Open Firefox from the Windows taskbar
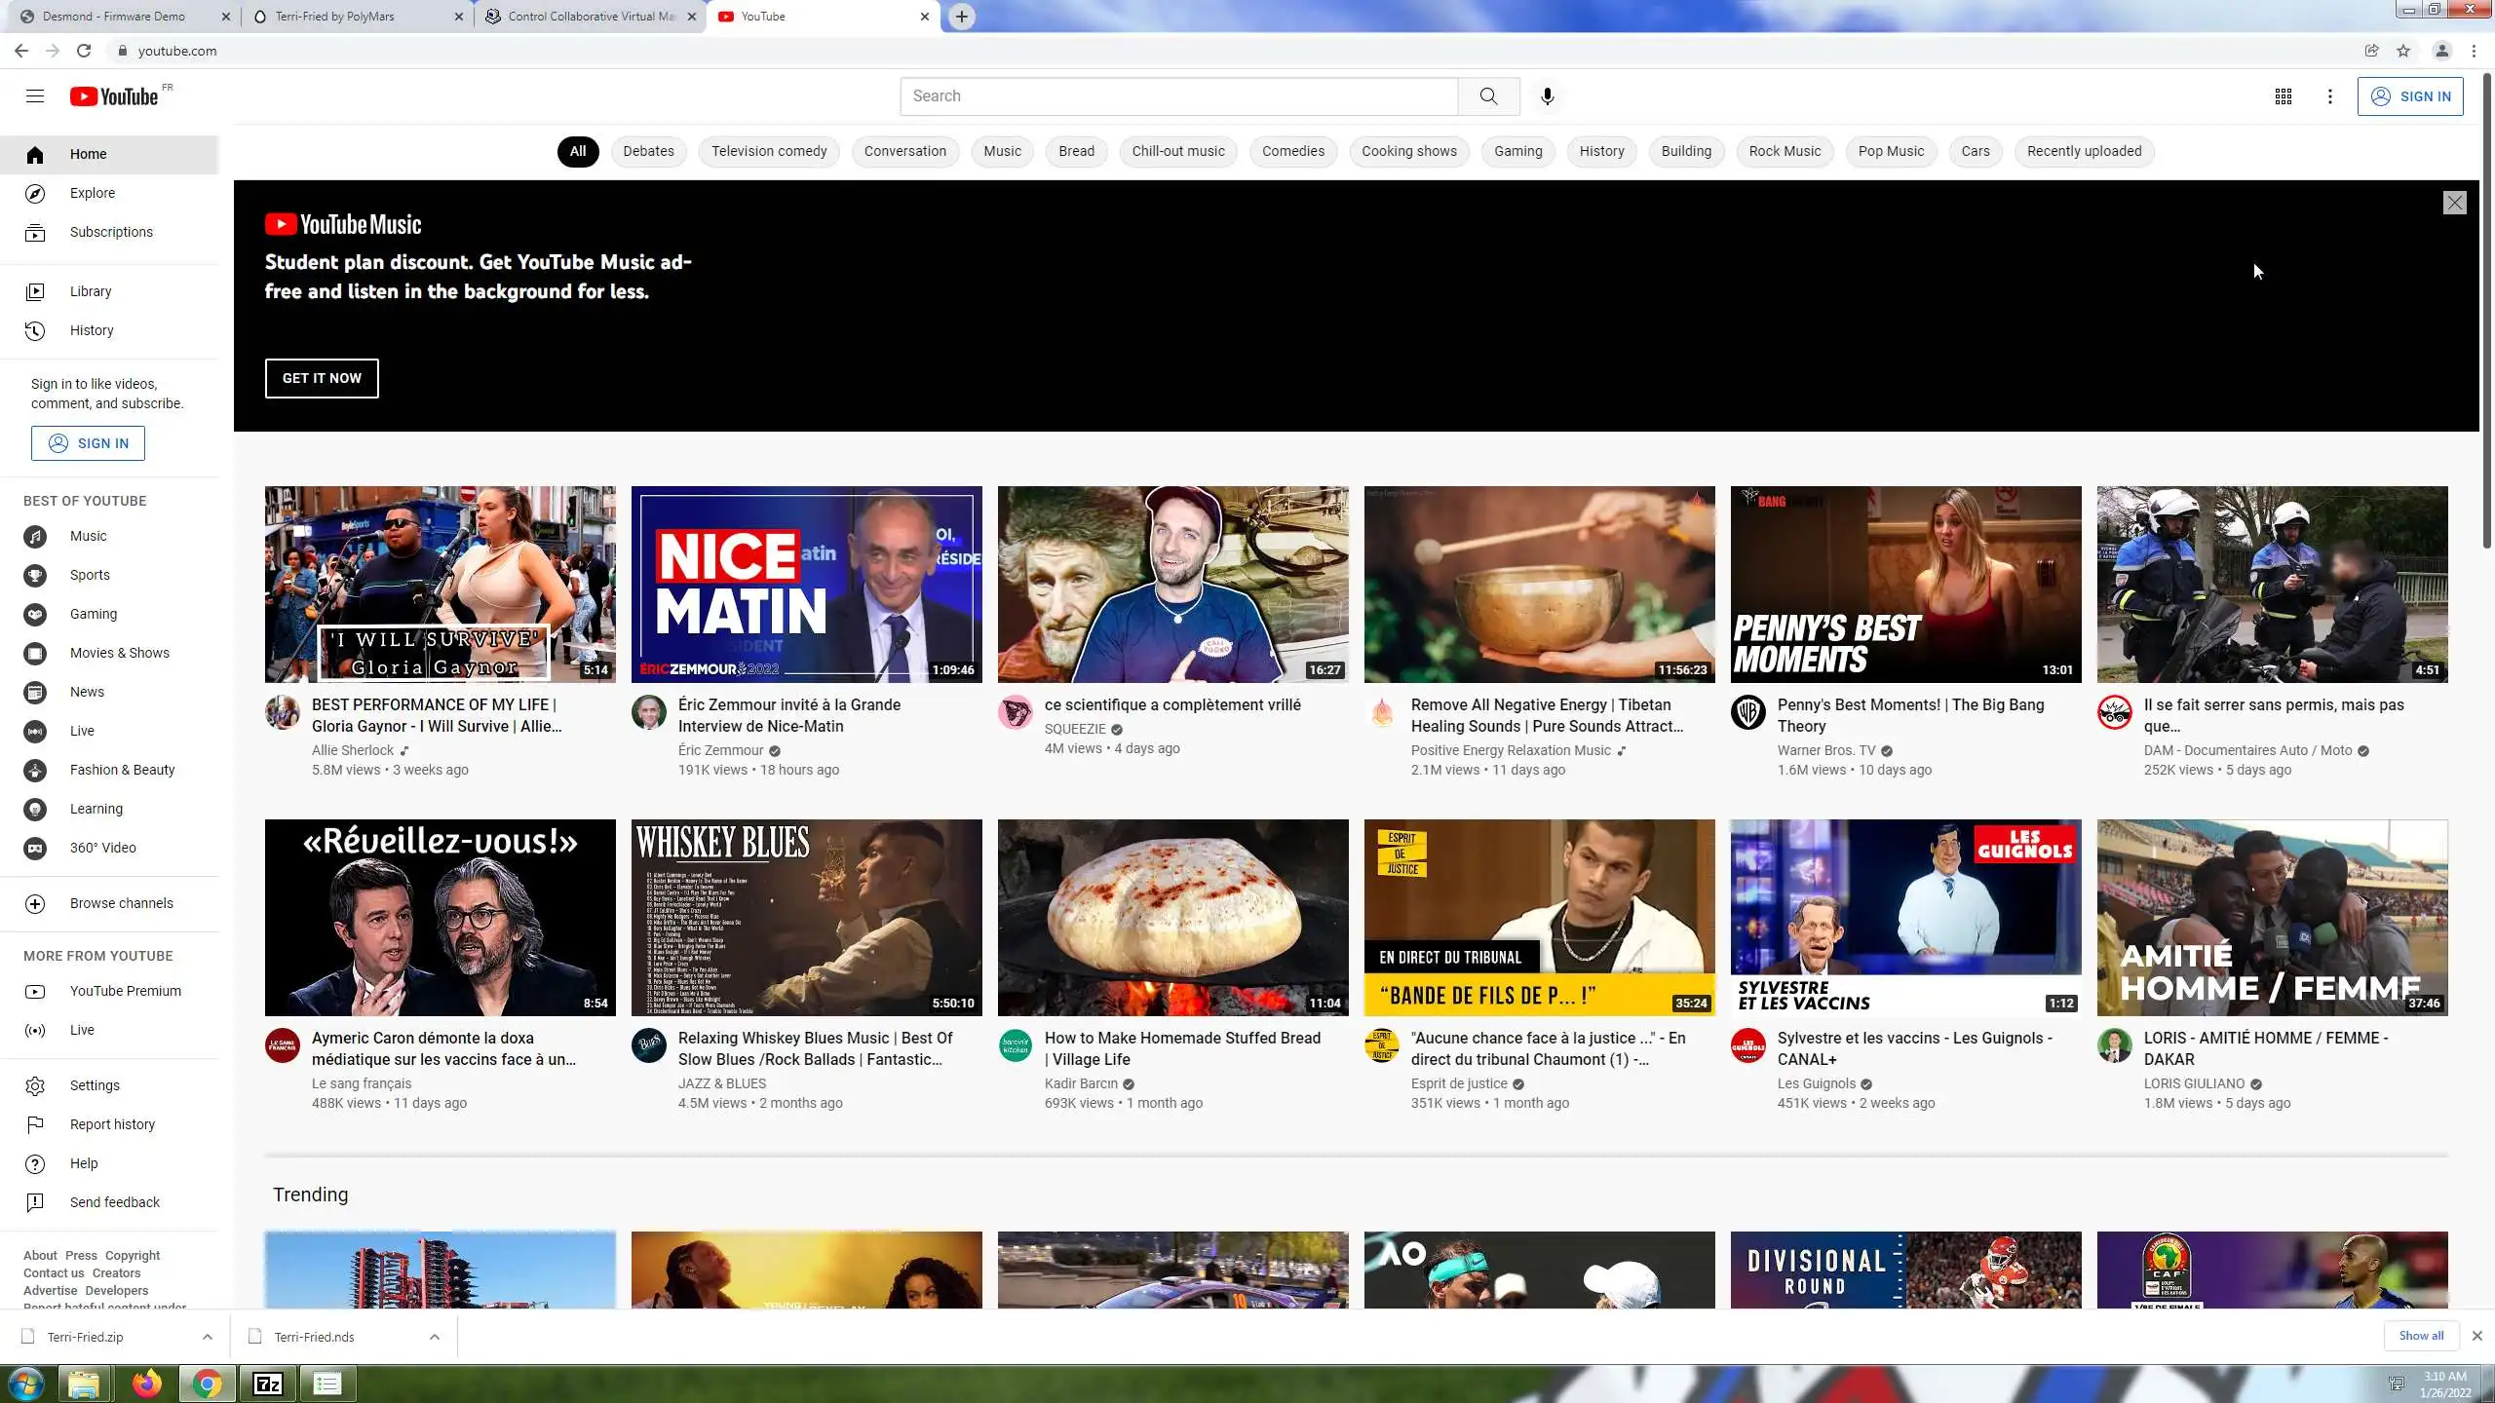Viewport: 2495px width, 1403px height. 147,1384
